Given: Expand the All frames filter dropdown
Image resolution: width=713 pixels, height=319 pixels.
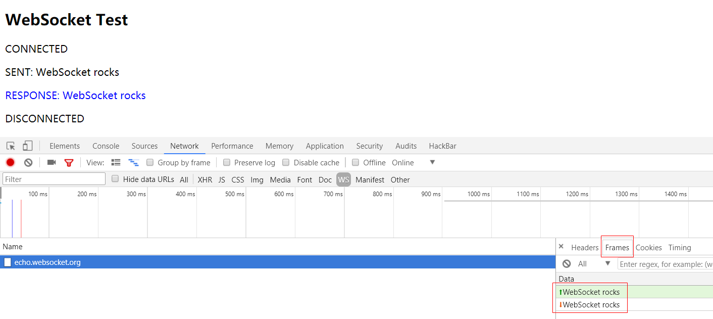Looking at the screenshot, I should (607, 263).
